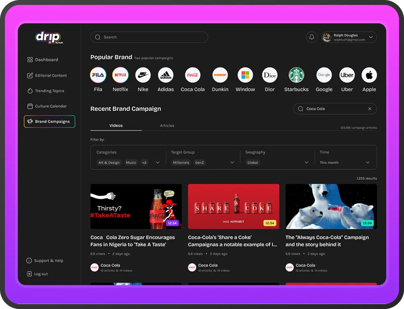
Task: Select the Google brand icon
Action: pos(324,75)
